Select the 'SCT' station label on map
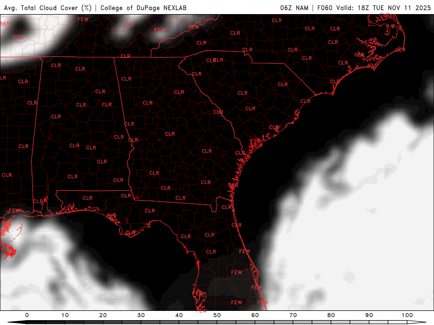Viewport: 434px width, 325px height. [x=129, y=25]
